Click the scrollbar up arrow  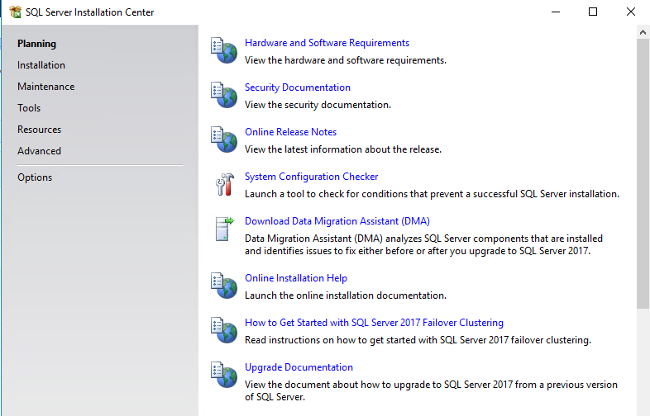point(643,32)
